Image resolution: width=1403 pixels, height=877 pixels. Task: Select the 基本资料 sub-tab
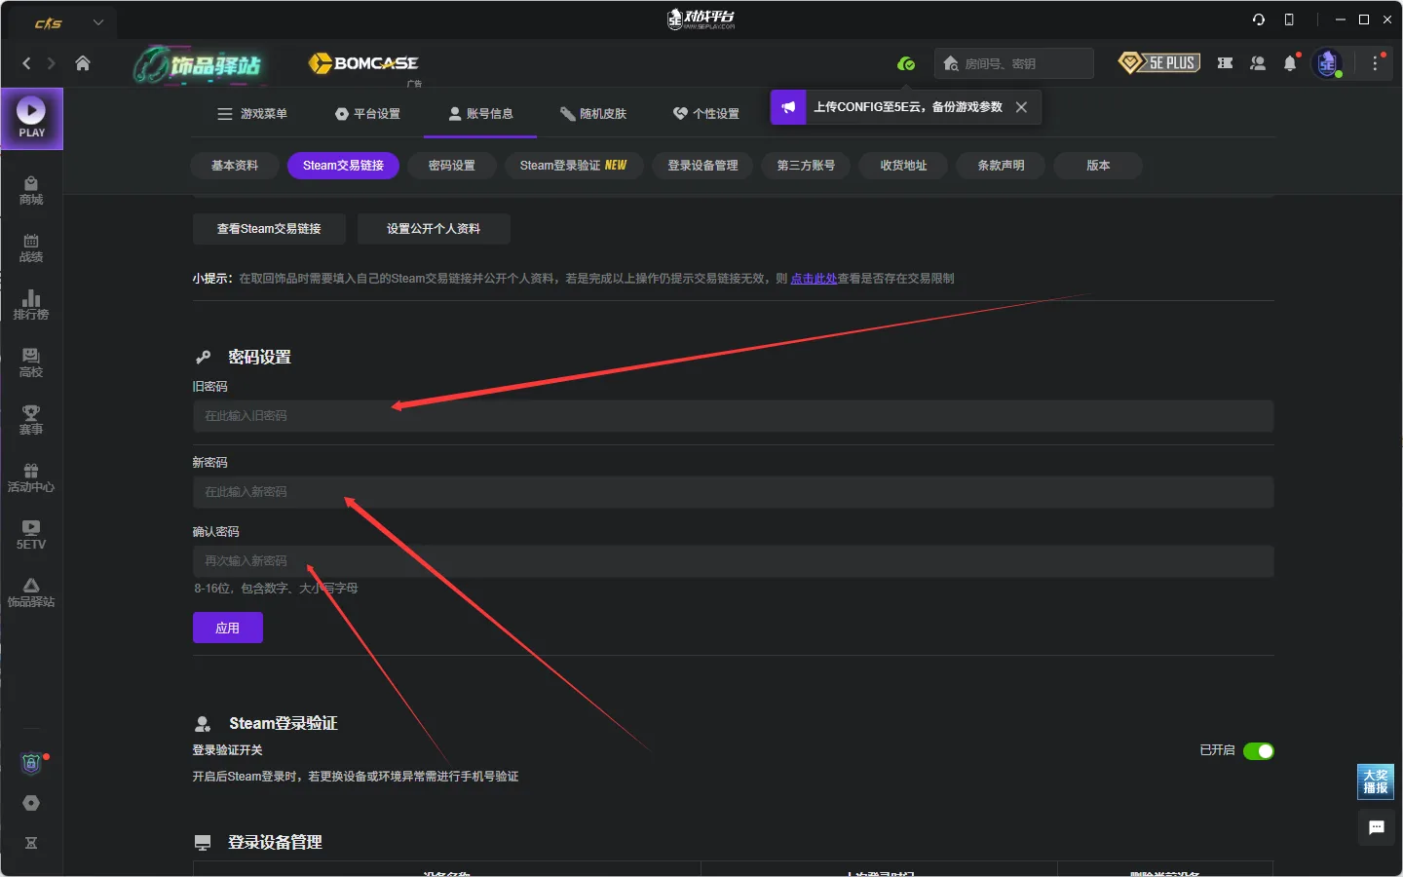click(x=235, y=166)
